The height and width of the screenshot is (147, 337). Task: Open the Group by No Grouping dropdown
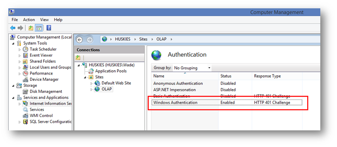(x=192, y=68)
